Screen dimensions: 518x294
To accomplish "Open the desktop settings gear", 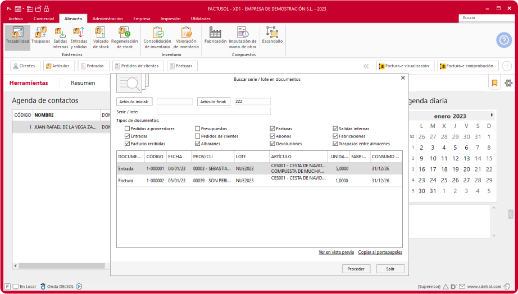I will click(508, 83).
